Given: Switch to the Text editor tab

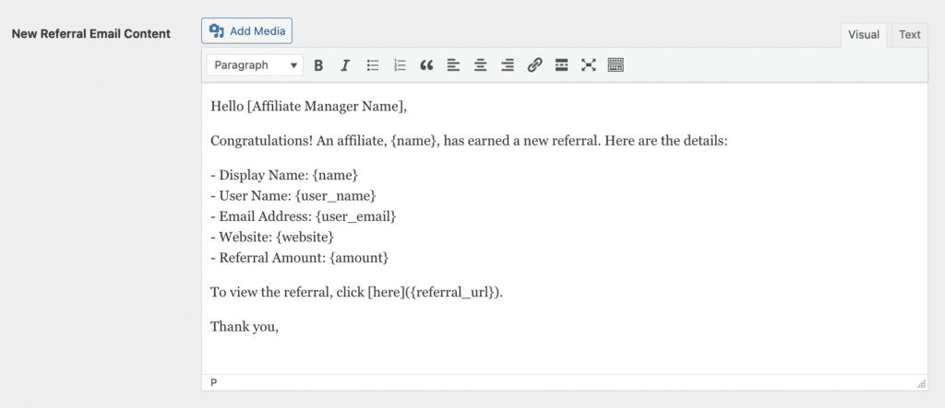Looking at the screenshot, I should coord(909,35).
